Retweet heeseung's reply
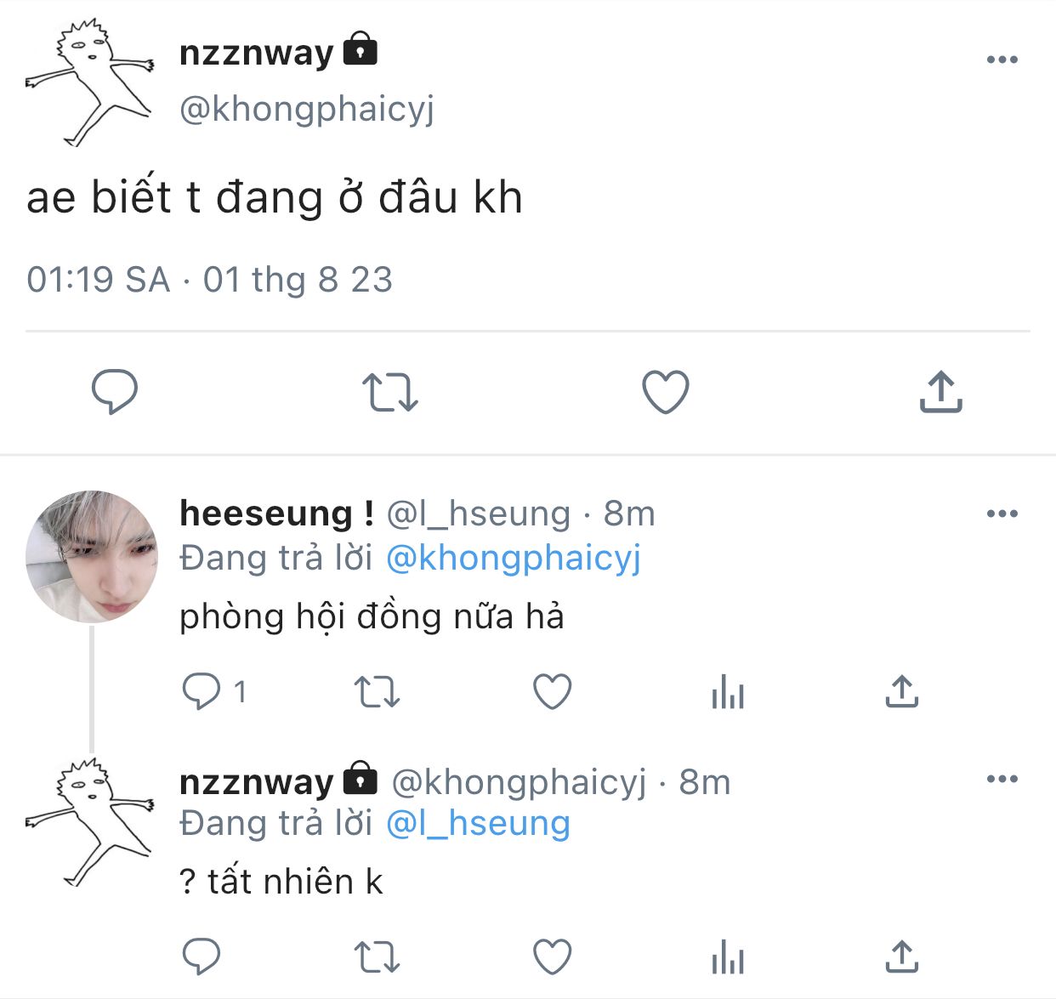The height and width of the screenshot is (999, 1056). pos(377,692)
